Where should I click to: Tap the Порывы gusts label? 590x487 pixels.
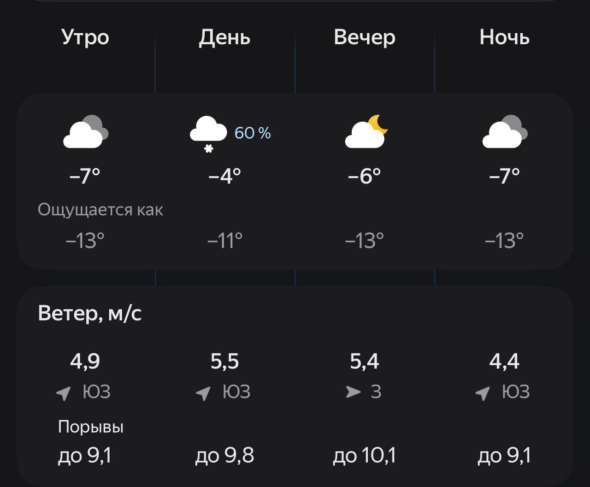coord(91,427)
